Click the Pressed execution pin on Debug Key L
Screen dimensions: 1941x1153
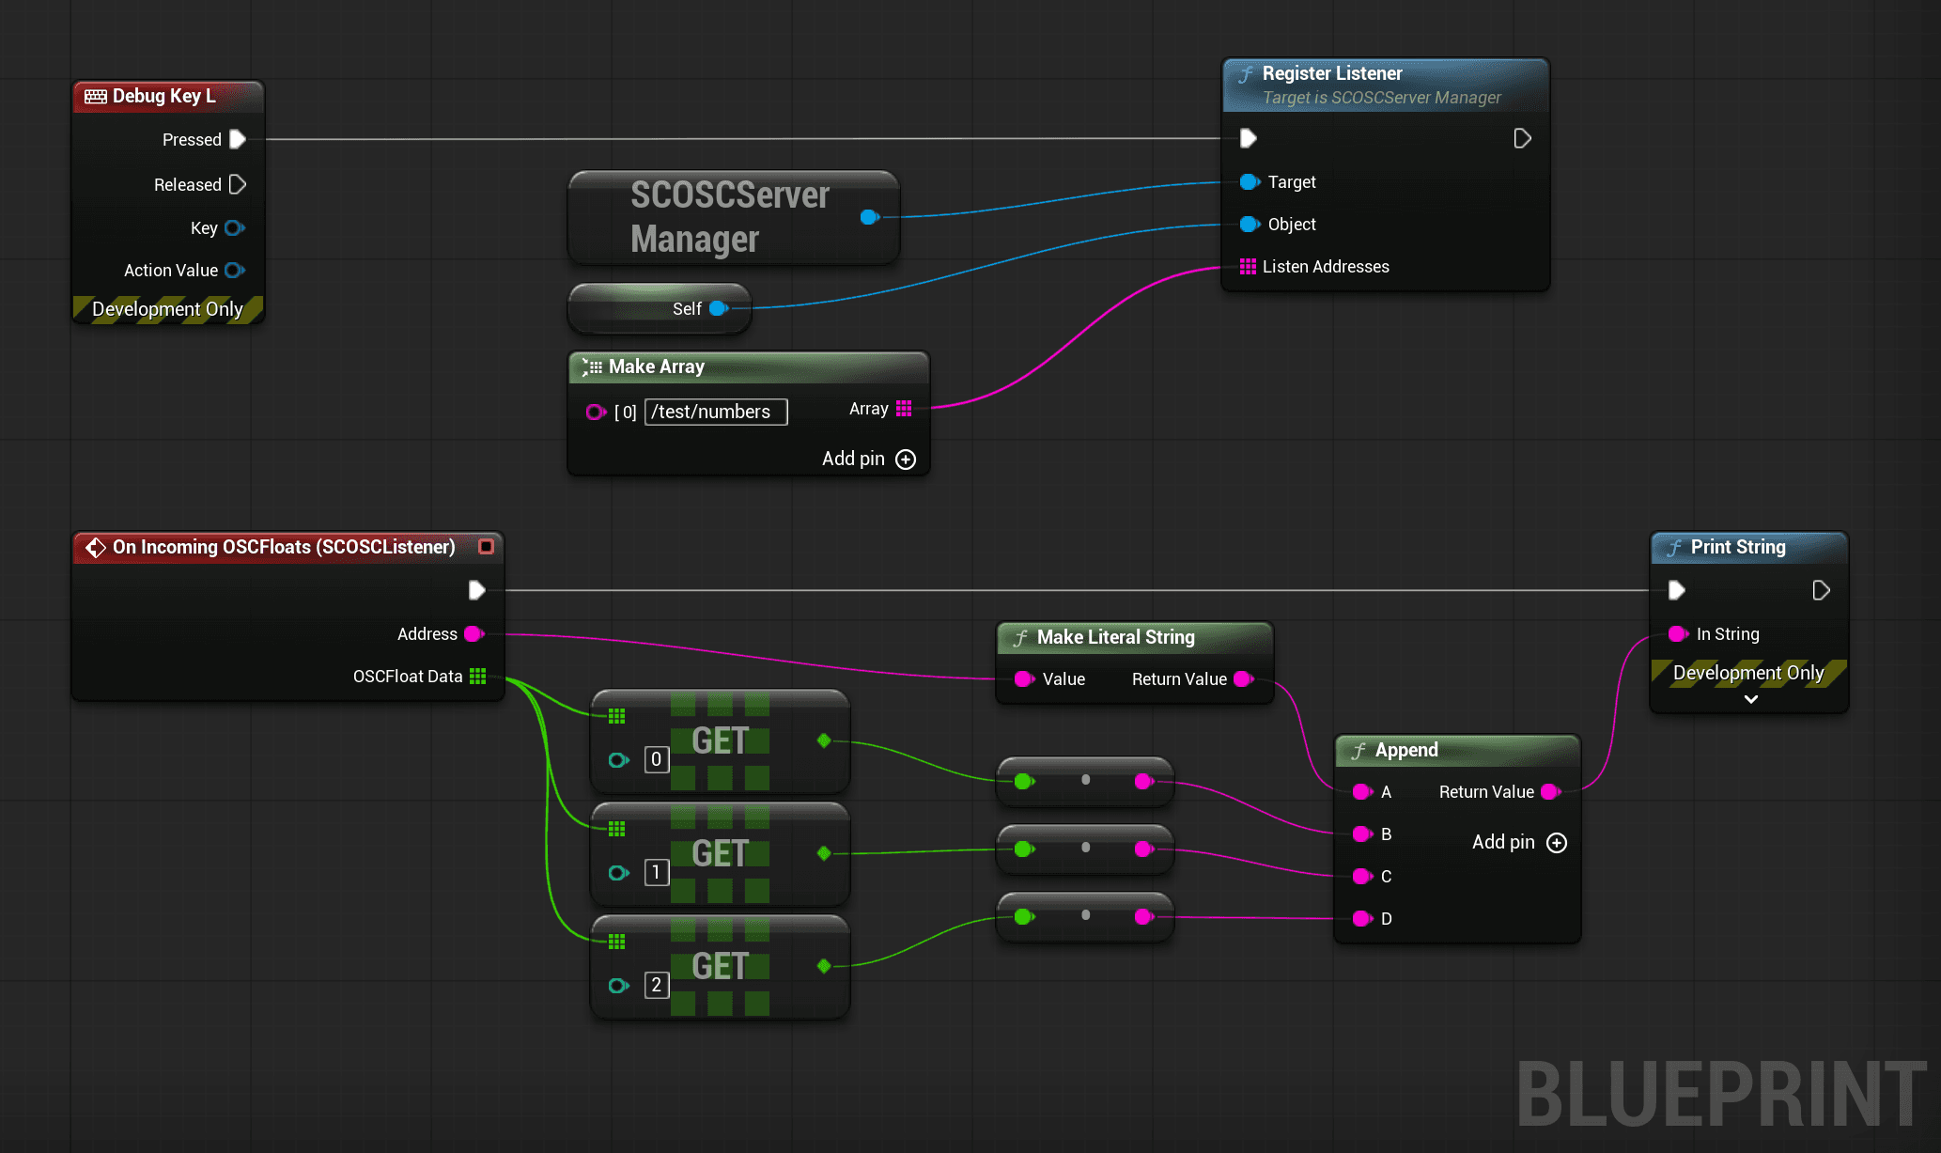pyautogui.click(x=238, y=139)
